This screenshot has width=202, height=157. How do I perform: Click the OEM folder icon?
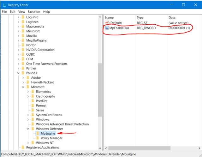click(23, 59)
